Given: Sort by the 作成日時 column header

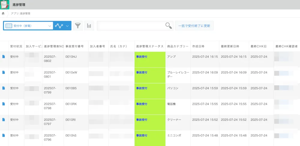Looking at the screenshot, I should pos(198,46).
